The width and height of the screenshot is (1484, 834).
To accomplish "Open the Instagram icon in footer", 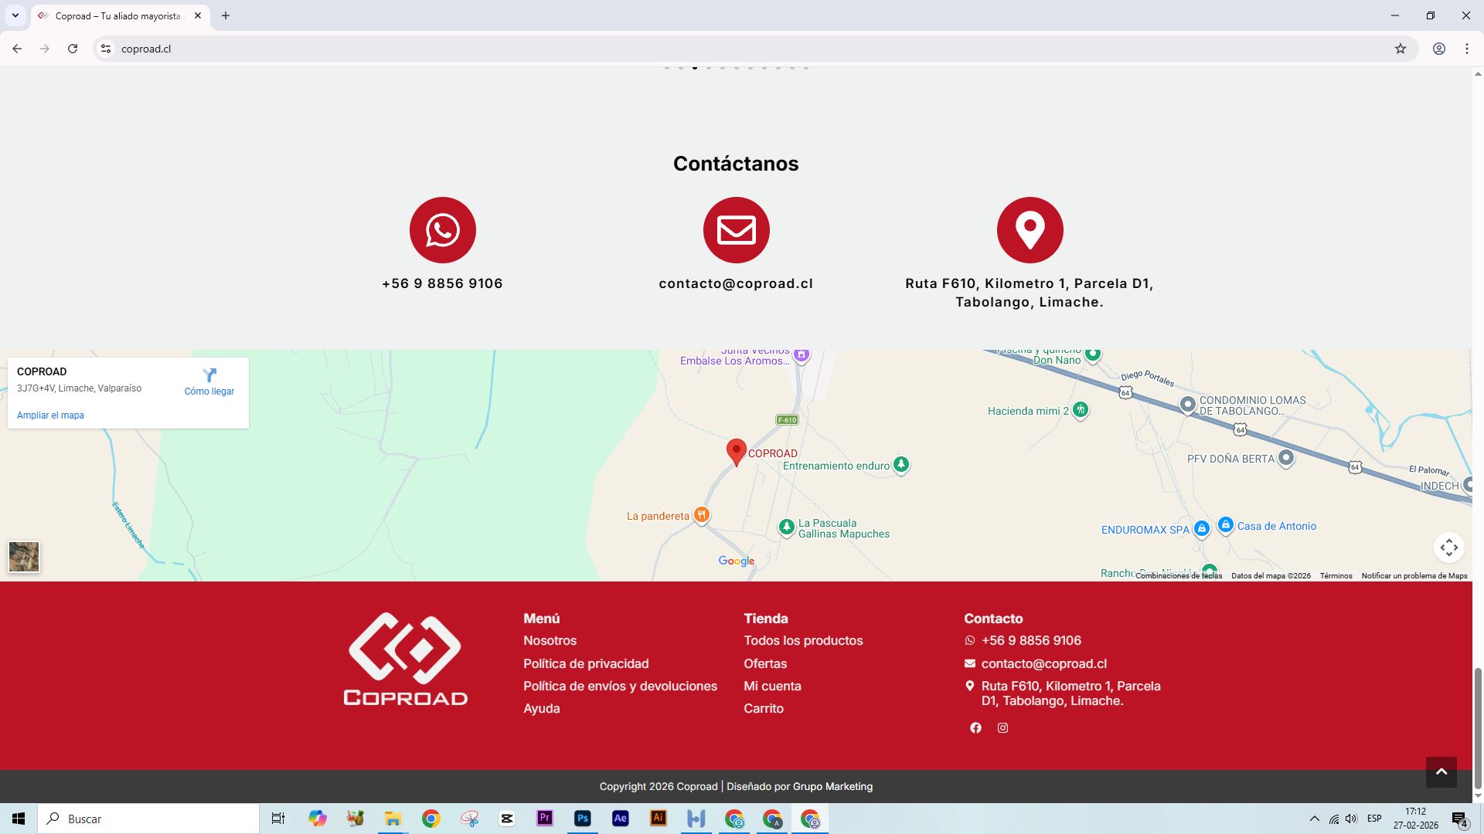I will coord(1002,728).
